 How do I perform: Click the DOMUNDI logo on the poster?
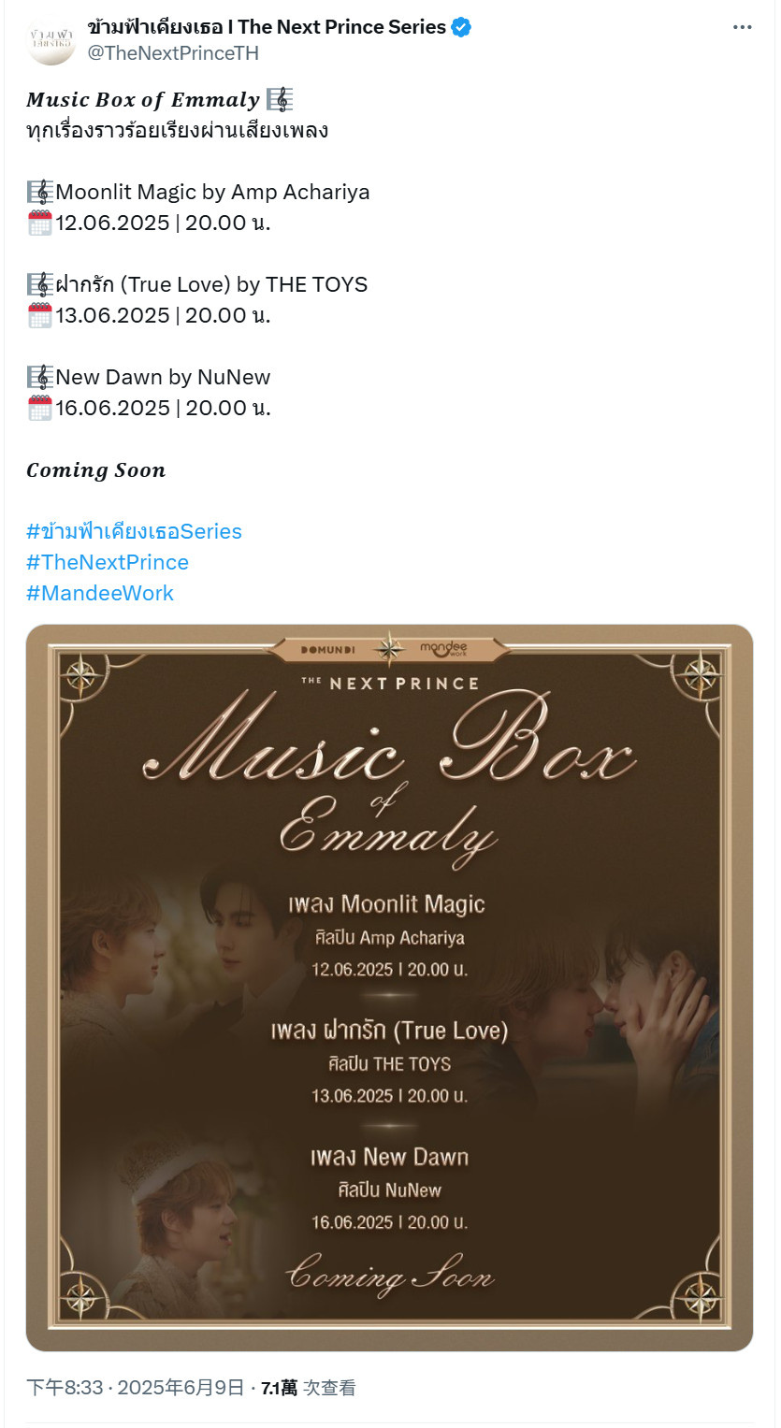329,649
